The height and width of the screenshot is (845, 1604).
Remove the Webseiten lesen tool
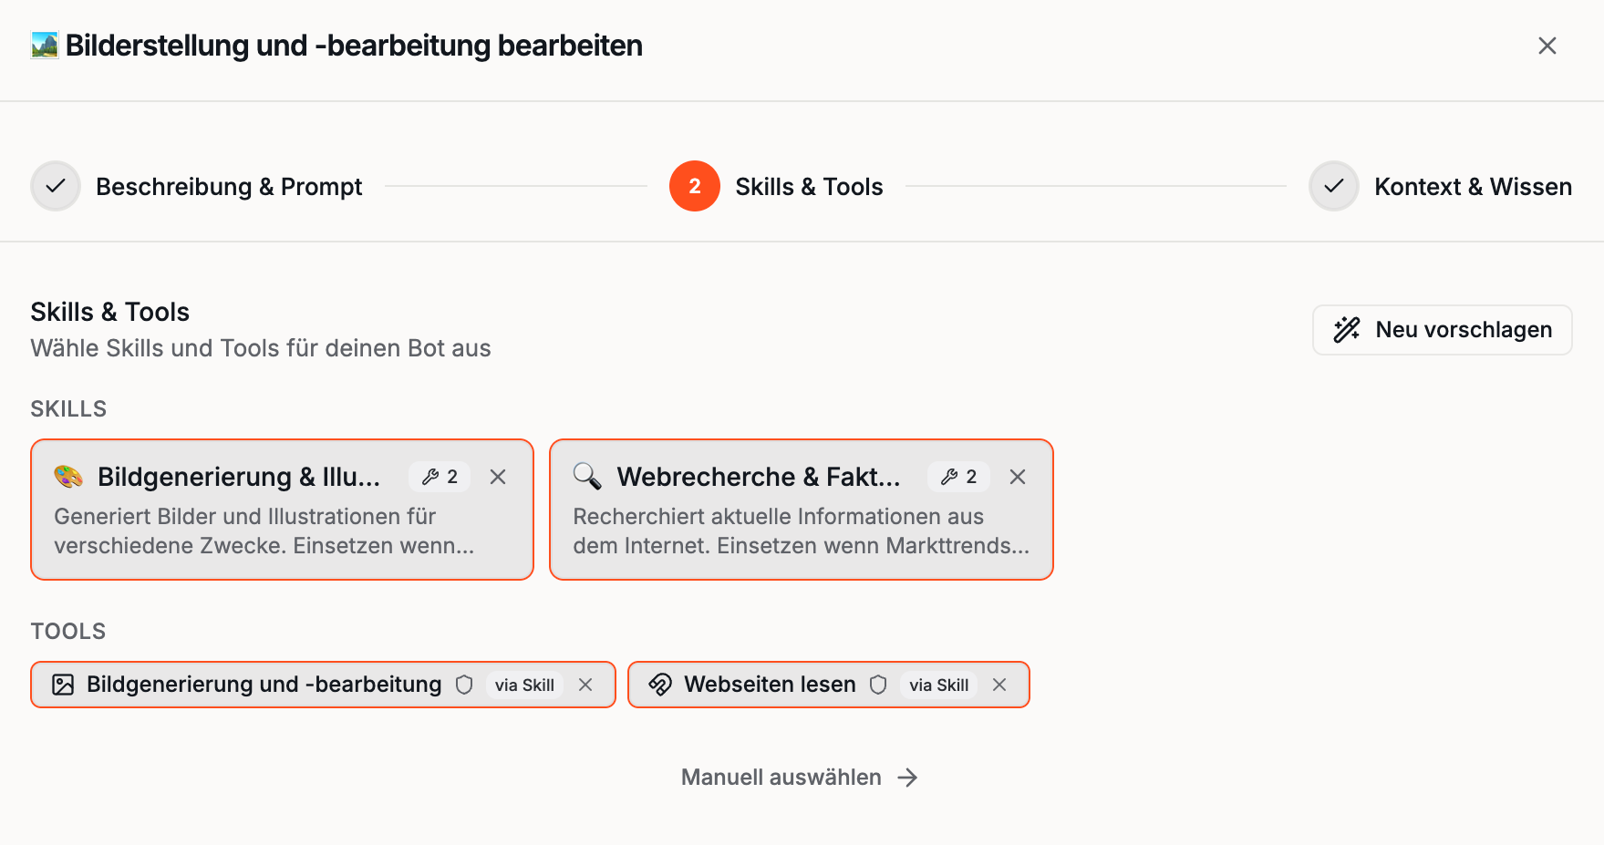coord(999,684)
